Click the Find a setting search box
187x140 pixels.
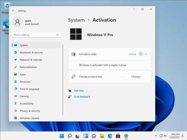pyautogui.click(x=36, y=35)
